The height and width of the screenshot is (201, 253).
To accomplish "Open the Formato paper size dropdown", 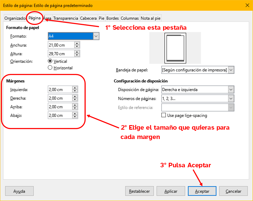I will point(96,36).
